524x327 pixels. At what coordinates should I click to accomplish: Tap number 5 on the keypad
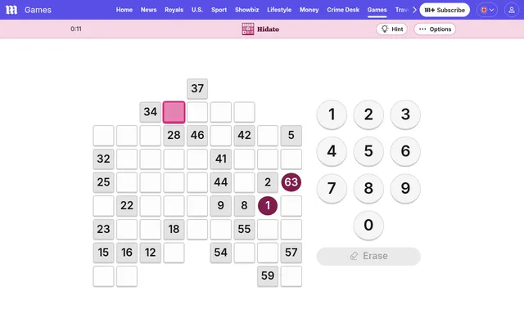tap(368, 151)
